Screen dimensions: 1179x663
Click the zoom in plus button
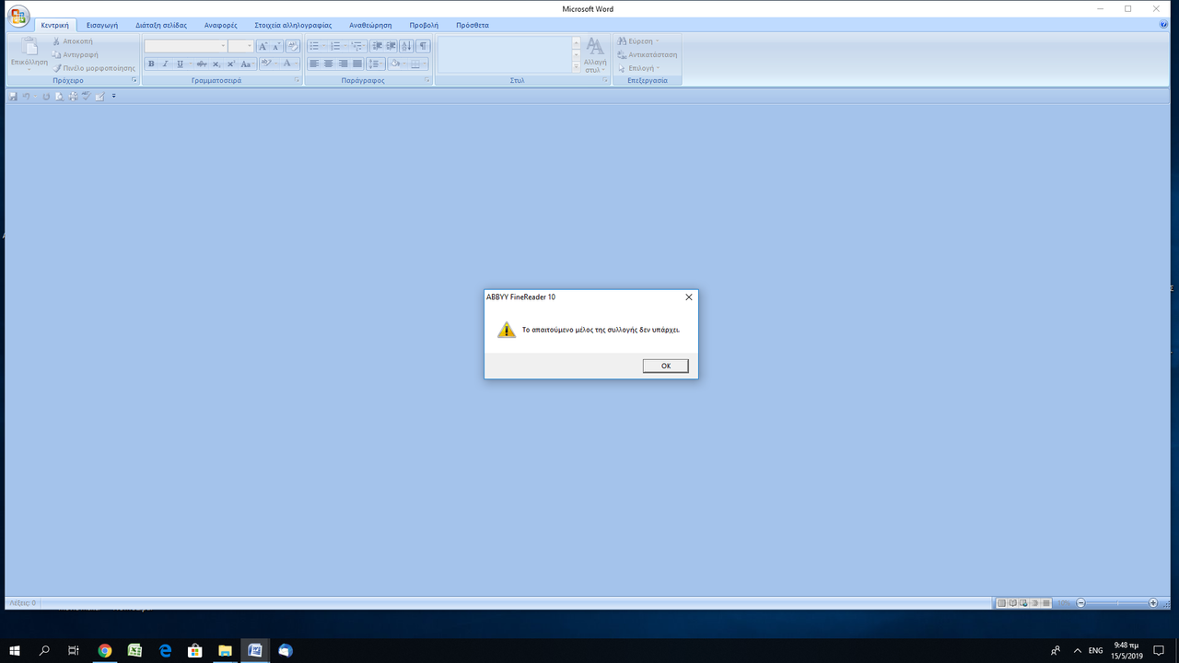pos(1153,603)
